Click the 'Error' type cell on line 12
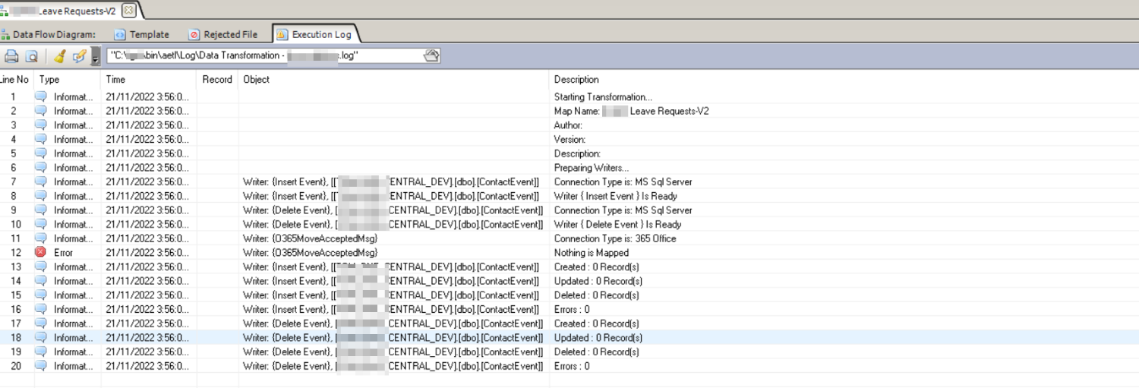The image size is (1139, 388). coord(63,253)
